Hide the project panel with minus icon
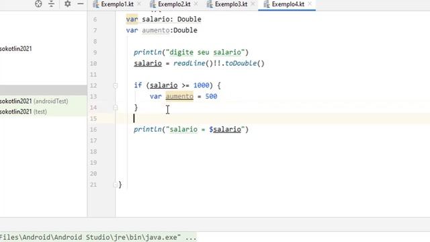The width and height of the screenshot is (430, 242). pos(81,4)
